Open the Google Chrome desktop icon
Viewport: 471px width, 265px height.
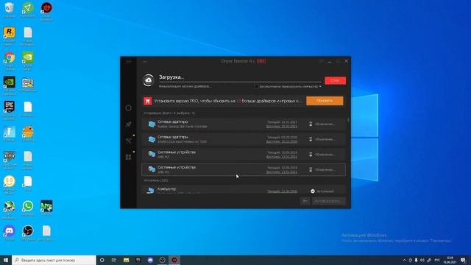tap(10, 61)
